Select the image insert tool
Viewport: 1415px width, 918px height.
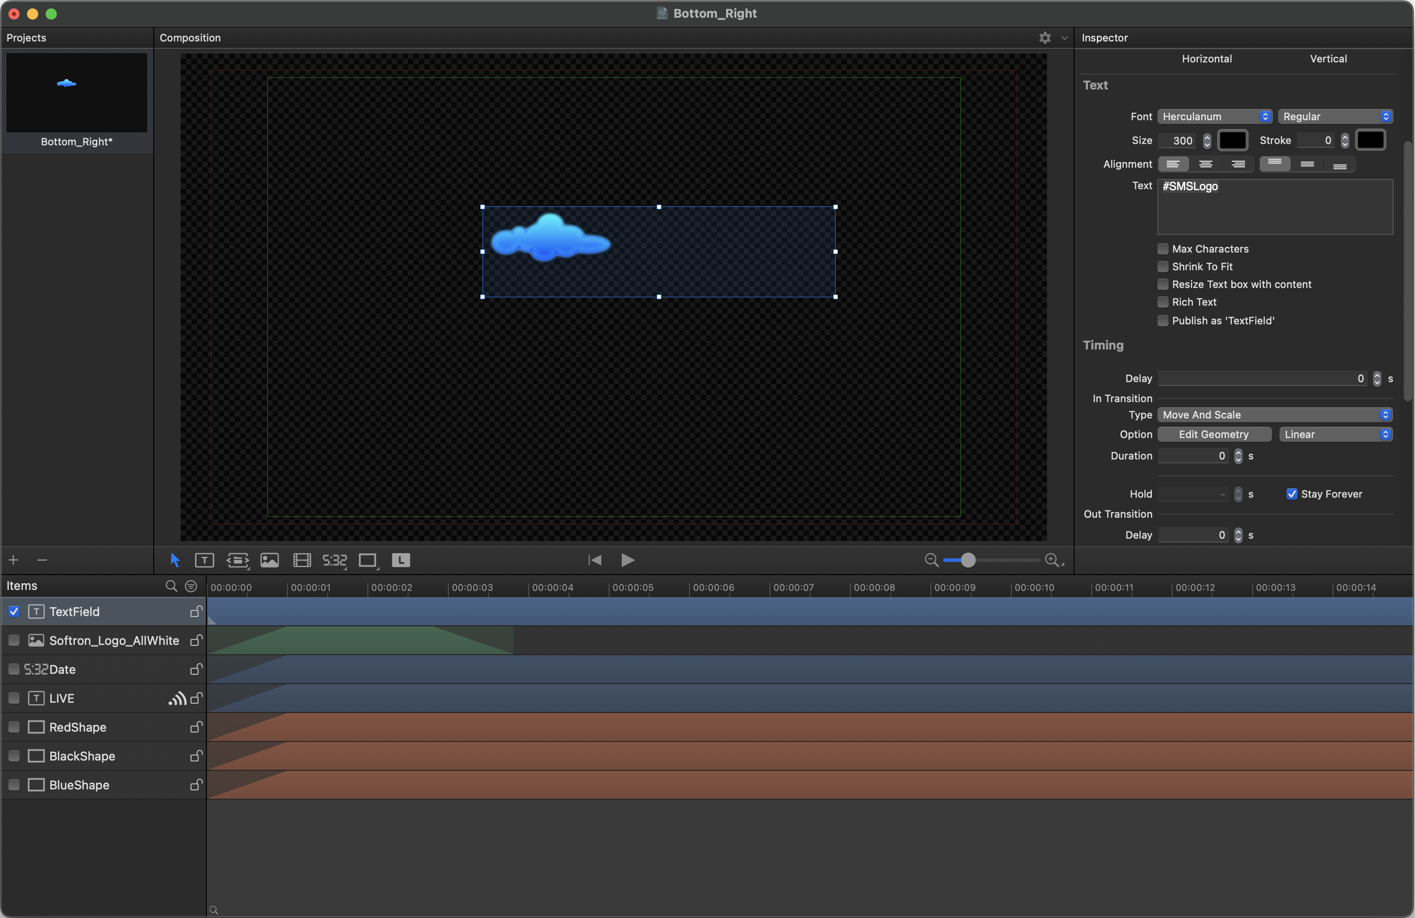pyautogui.click(x=269, y=560)
